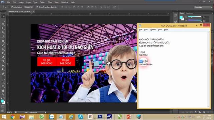Click the Auto-Align Layers icon

pos(115,7)
